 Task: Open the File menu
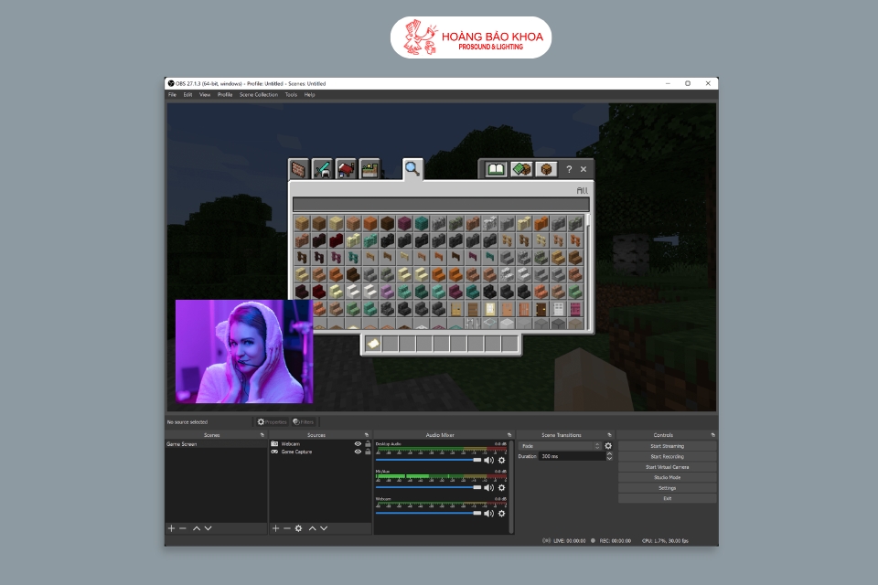(173, 95)
